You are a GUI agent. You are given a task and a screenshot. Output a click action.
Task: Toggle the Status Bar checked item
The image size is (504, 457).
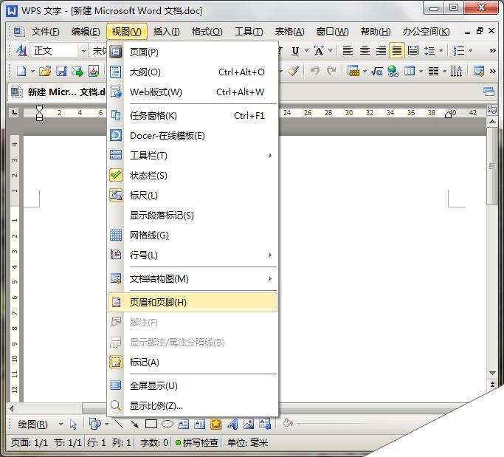coord(193,176)
